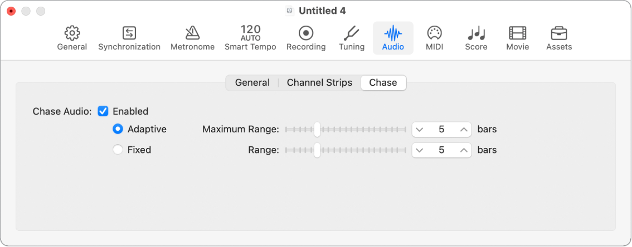This screenshot has height=247, width=632.
Task: Increase the Maximum Range bars value
Action: (464, 130)
